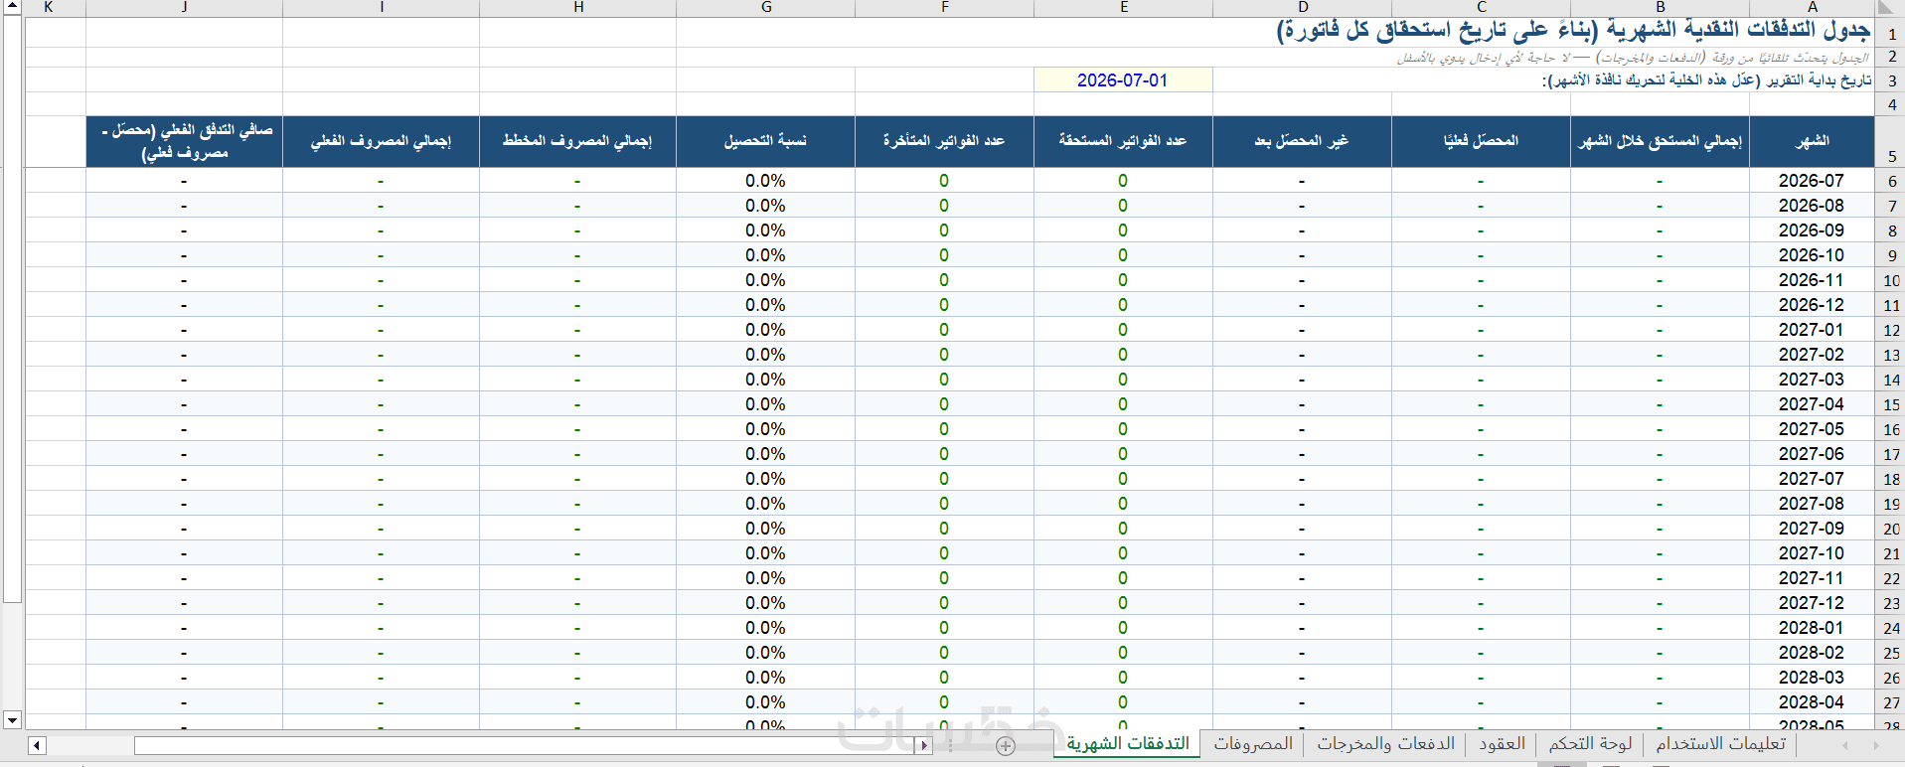The image size is (1905, 767).
Task: Click the vertical scrollbar down arrow
Action: 12,719
